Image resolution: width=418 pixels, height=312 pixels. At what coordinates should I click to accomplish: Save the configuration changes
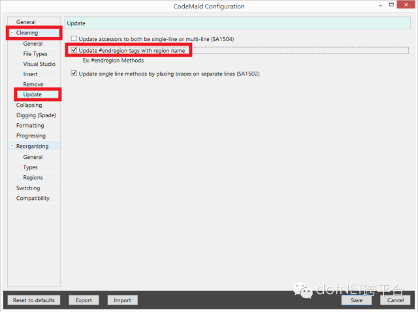[357, 300]
